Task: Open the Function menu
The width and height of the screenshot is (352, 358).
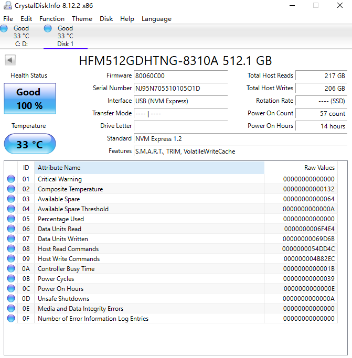Action: [x=52, y=19]
